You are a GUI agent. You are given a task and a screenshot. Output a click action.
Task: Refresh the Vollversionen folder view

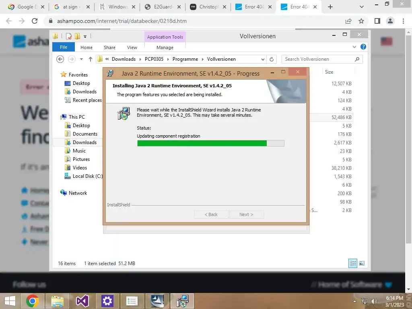tap(272, 60)
